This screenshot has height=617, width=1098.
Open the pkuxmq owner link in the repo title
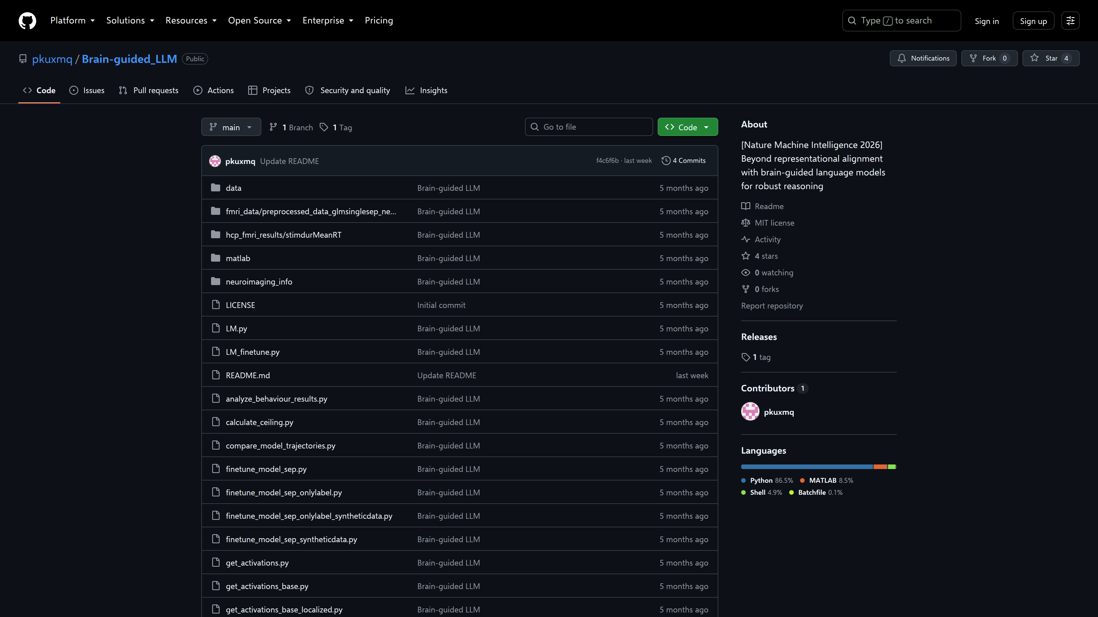[52, 59]
